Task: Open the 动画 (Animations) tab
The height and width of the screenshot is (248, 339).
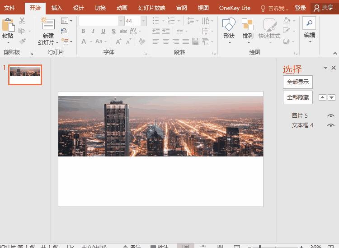Action: click(x=122, y=8)
